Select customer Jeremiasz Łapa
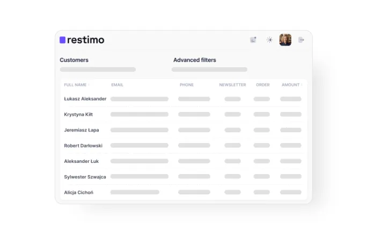The height and width of the screenshot is (226, 367). (x=82, y=130)
